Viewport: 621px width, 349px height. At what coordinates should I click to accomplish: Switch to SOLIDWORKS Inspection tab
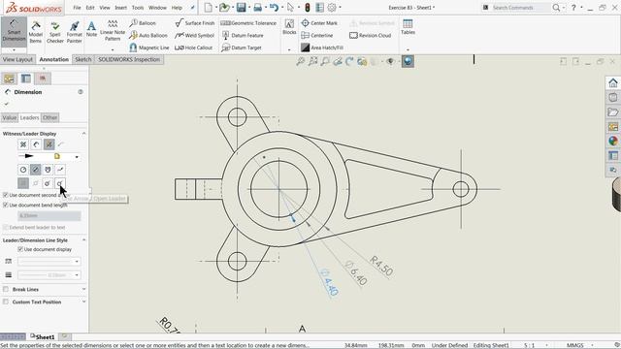pyautogui.click(x=129, y=59)
